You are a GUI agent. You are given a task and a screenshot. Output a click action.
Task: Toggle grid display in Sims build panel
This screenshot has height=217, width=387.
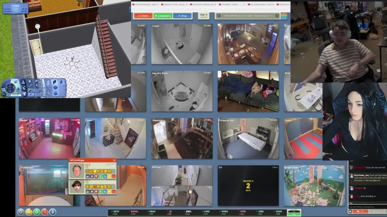coord(34,90)
